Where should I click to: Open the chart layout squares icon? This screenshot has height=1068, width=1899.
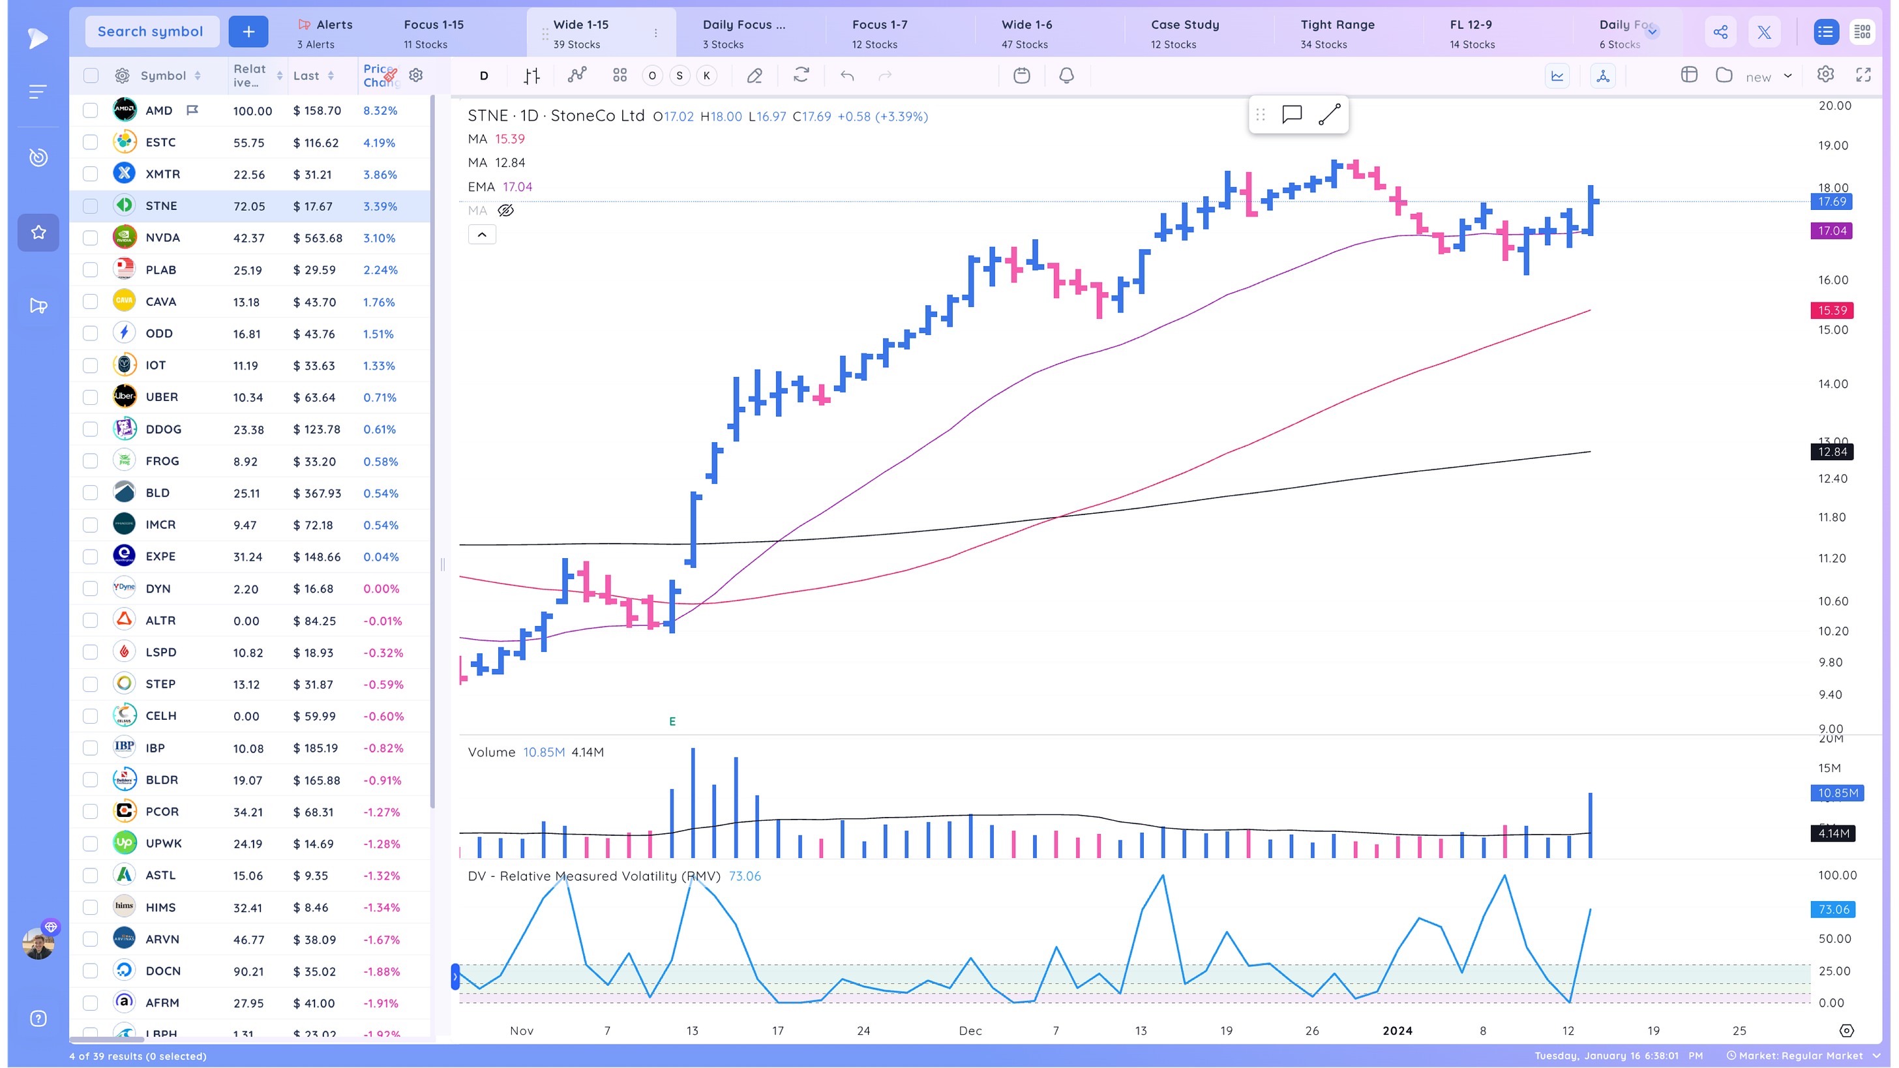pos(620,75)
